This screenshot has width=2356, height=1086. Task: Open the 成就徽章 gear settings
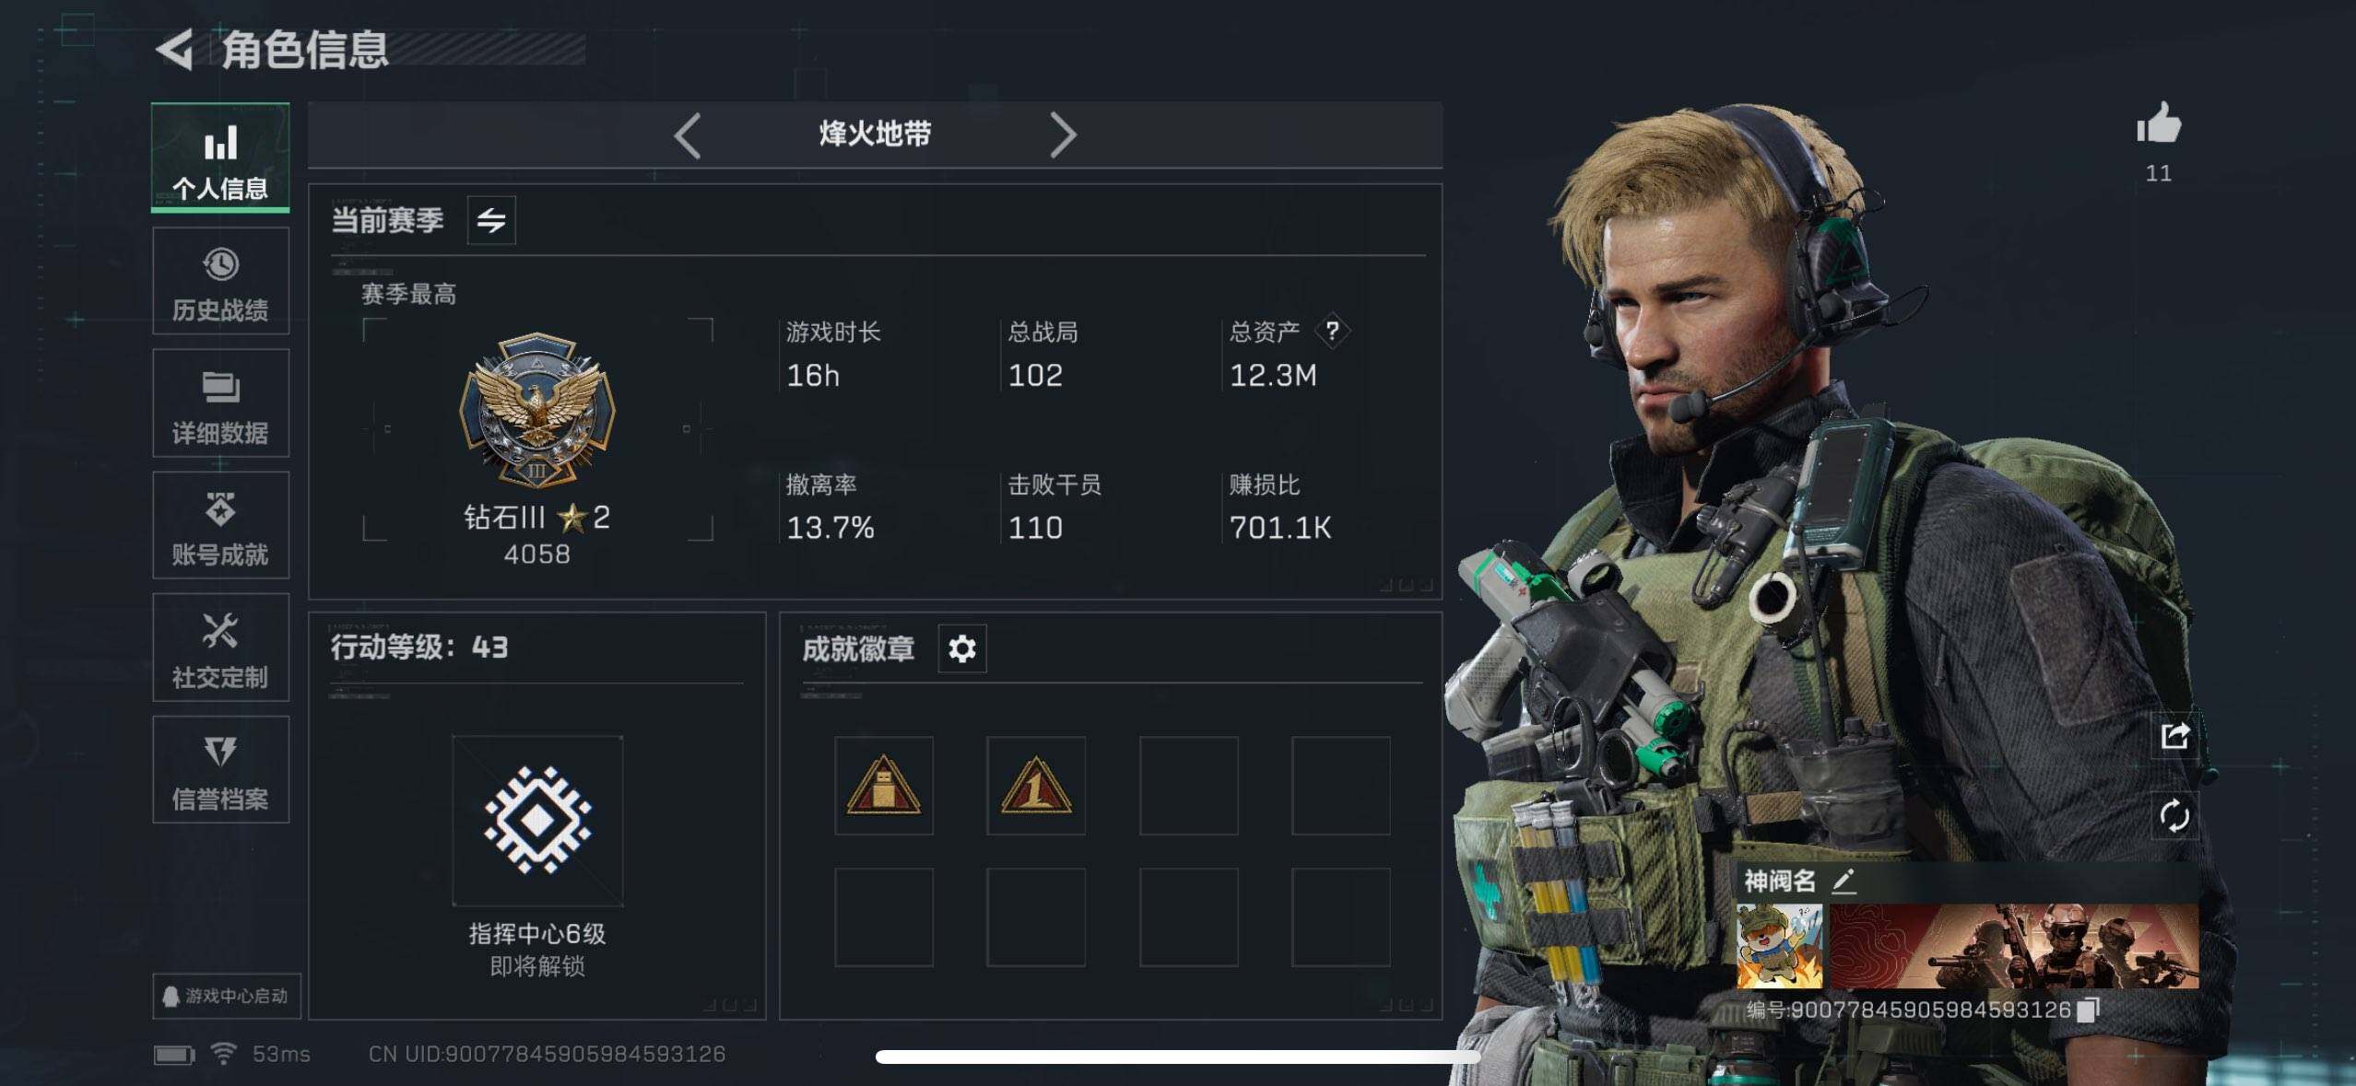pos(962,648)
